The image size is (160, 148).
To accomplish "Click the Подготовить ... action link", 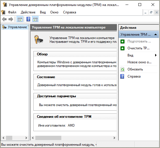I will pyautogui.click(x=139, y=41).
